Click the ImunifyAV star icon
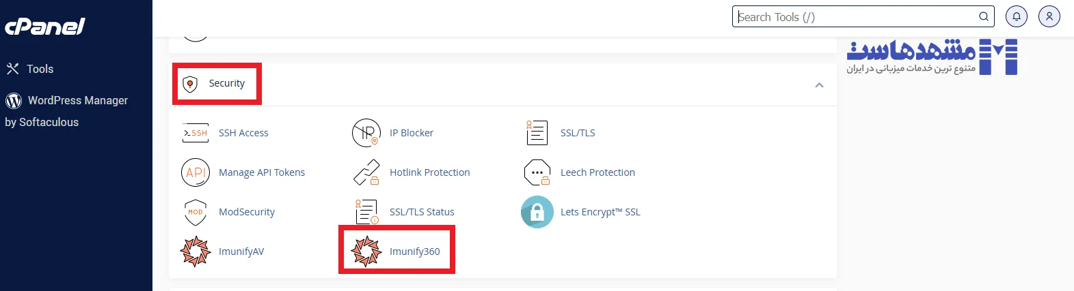 pos(196,251)
